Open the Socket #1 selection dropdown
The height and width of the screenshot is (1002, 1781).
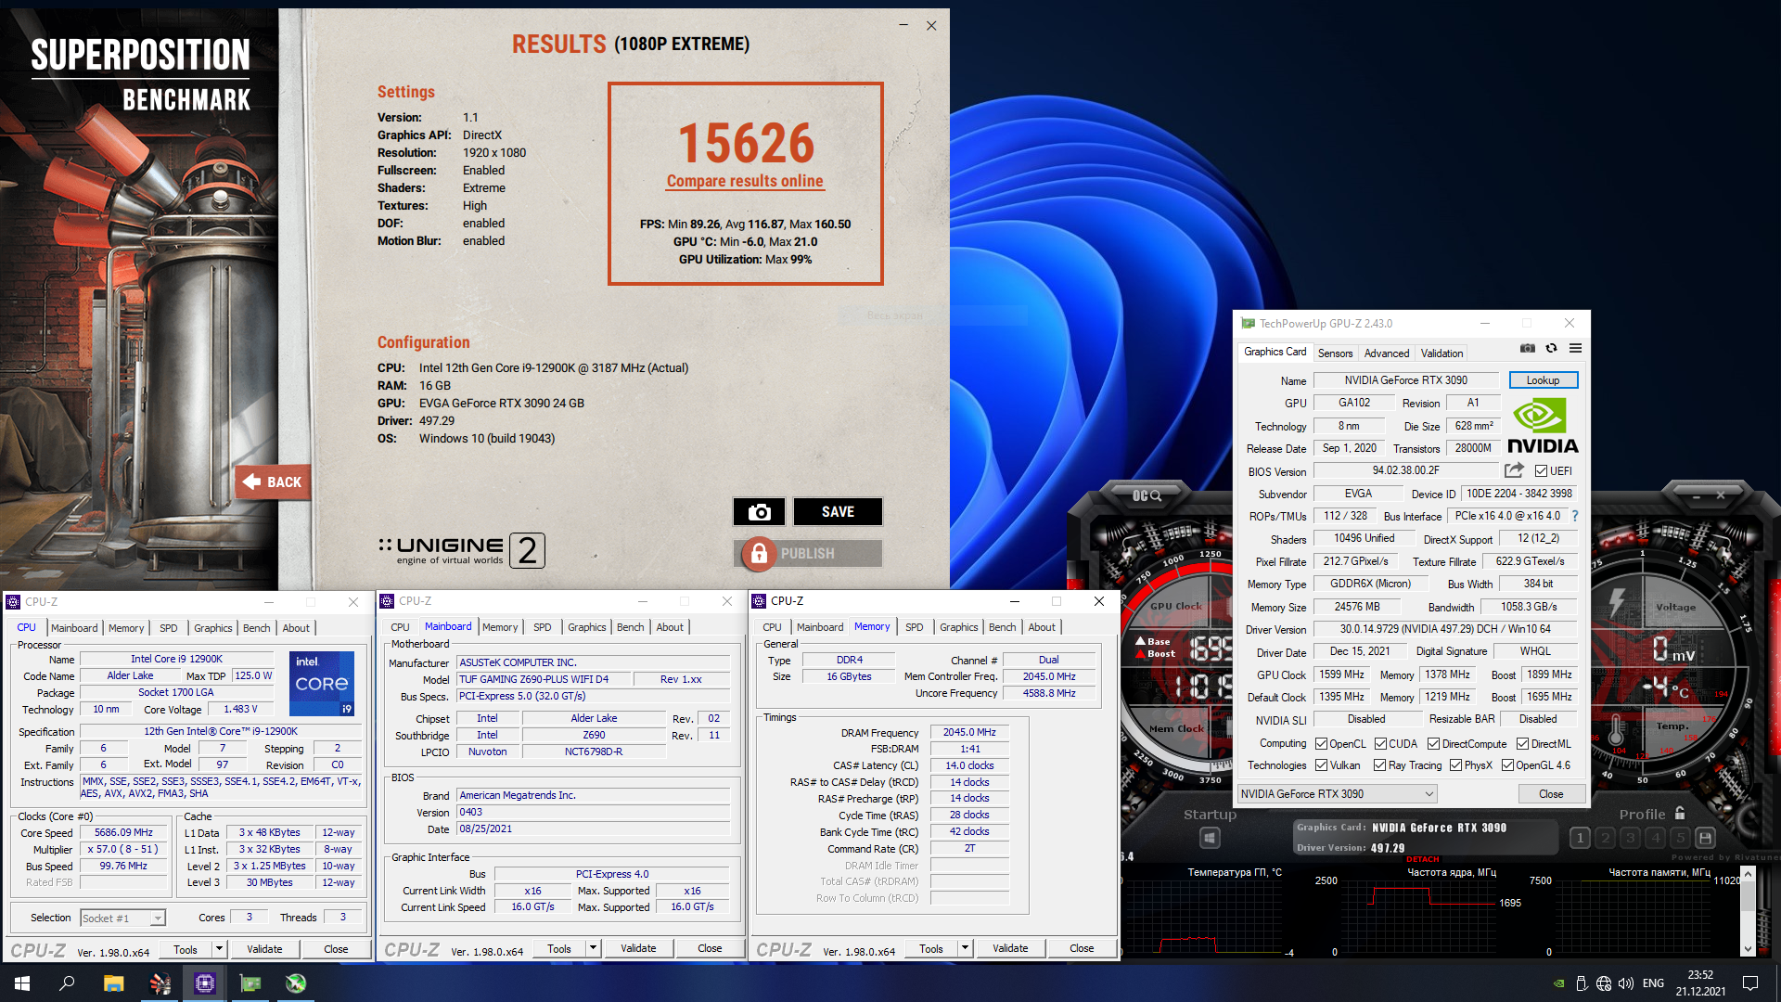tap(122, 918)
